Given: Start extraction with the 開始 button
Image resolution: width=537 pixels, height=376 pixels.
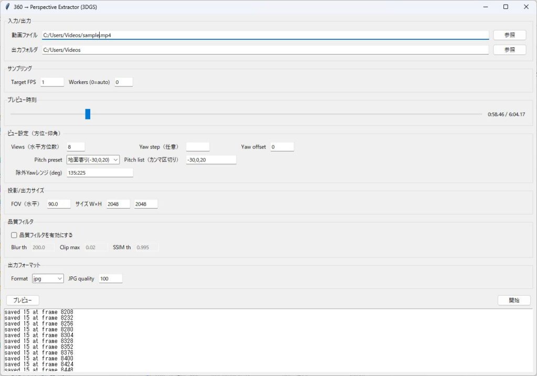Looking at the screenshot, I should 513,300.
